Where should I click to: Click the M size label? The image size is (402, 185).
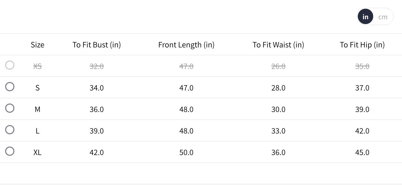(x=38, y=109)
